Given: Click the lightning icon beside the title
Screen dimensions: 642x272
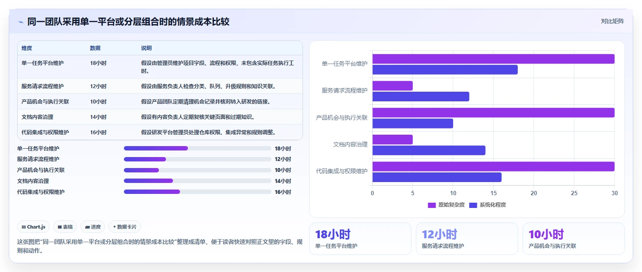Looking at the screenshot, I should point(21,21).
